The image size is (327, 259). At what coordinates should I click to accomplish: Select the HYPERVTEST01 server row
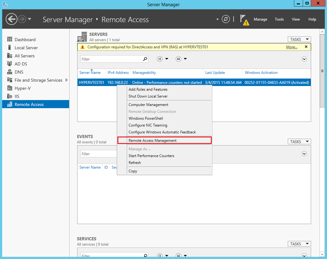194,83
